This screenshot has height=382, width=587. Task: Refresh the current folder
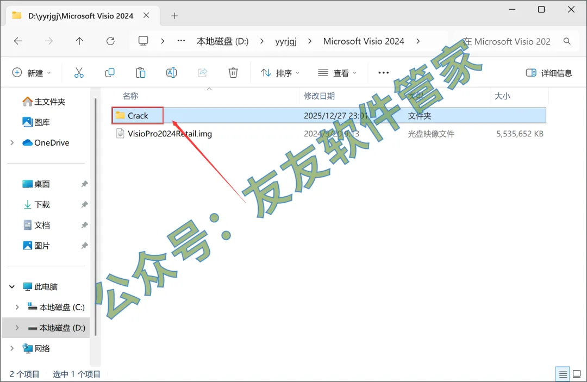pos(110,41)
